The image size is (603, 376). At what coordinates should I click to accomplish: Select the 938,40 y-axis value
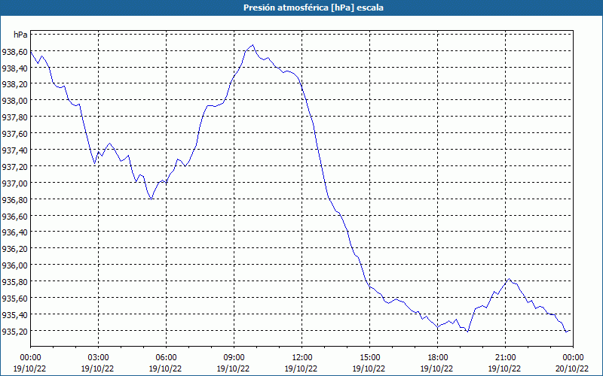[x=14, y=68]
